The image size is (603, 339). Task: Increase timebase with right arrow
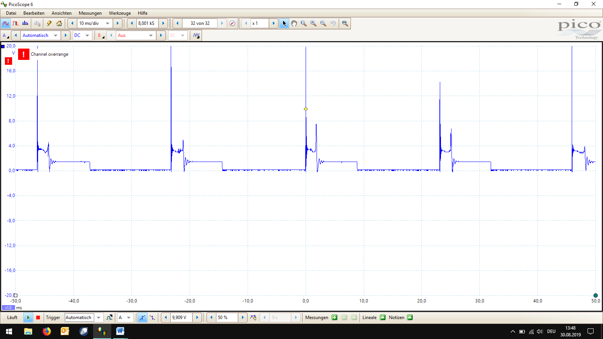118,23
